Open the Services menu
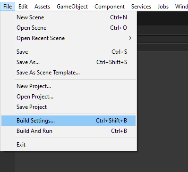The width and height of the screenshot is (188, 172). point(141,7)
